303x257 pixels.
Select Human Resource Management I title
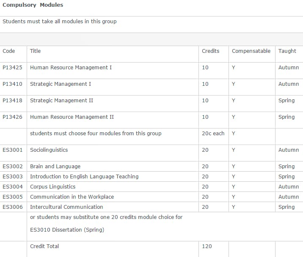point(71,68)
